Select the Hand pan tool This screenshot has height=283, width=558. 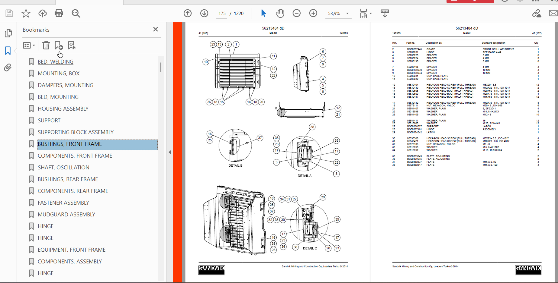[x=280, y=13]
